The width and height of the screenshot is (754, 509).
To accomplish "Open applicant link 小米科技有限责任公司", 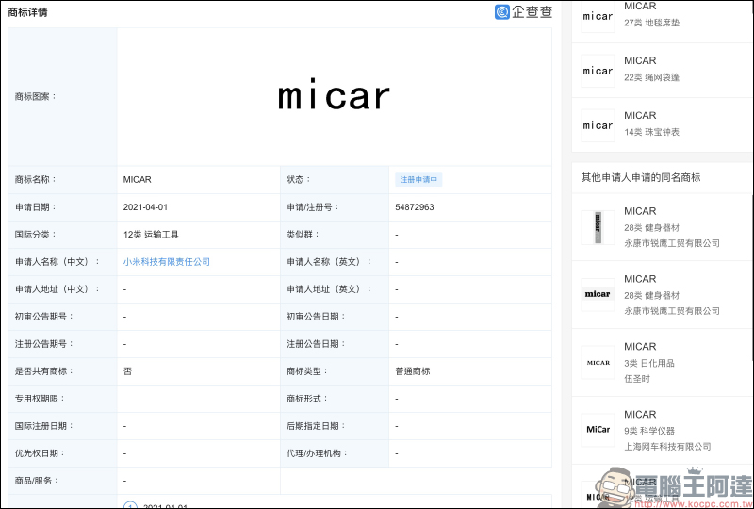I will point(167,261).
